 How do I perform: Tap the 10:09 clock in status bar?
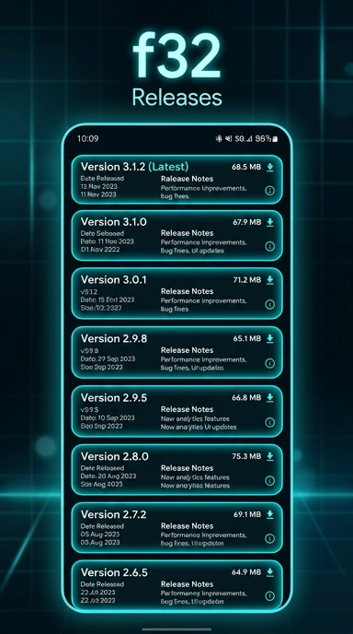[87, 138]
